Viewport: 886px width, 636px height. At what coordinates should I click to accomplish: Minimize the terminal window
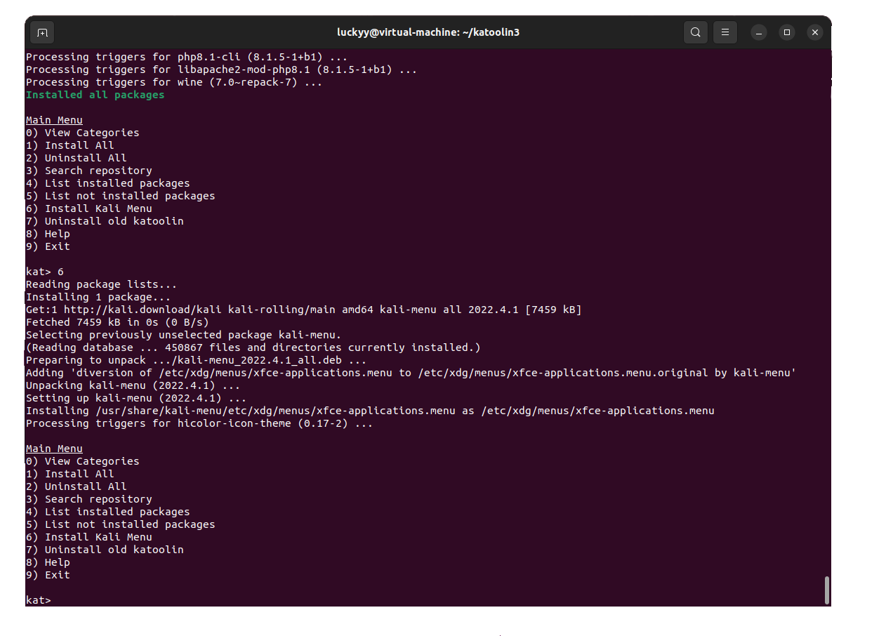[x=759, y=32]
